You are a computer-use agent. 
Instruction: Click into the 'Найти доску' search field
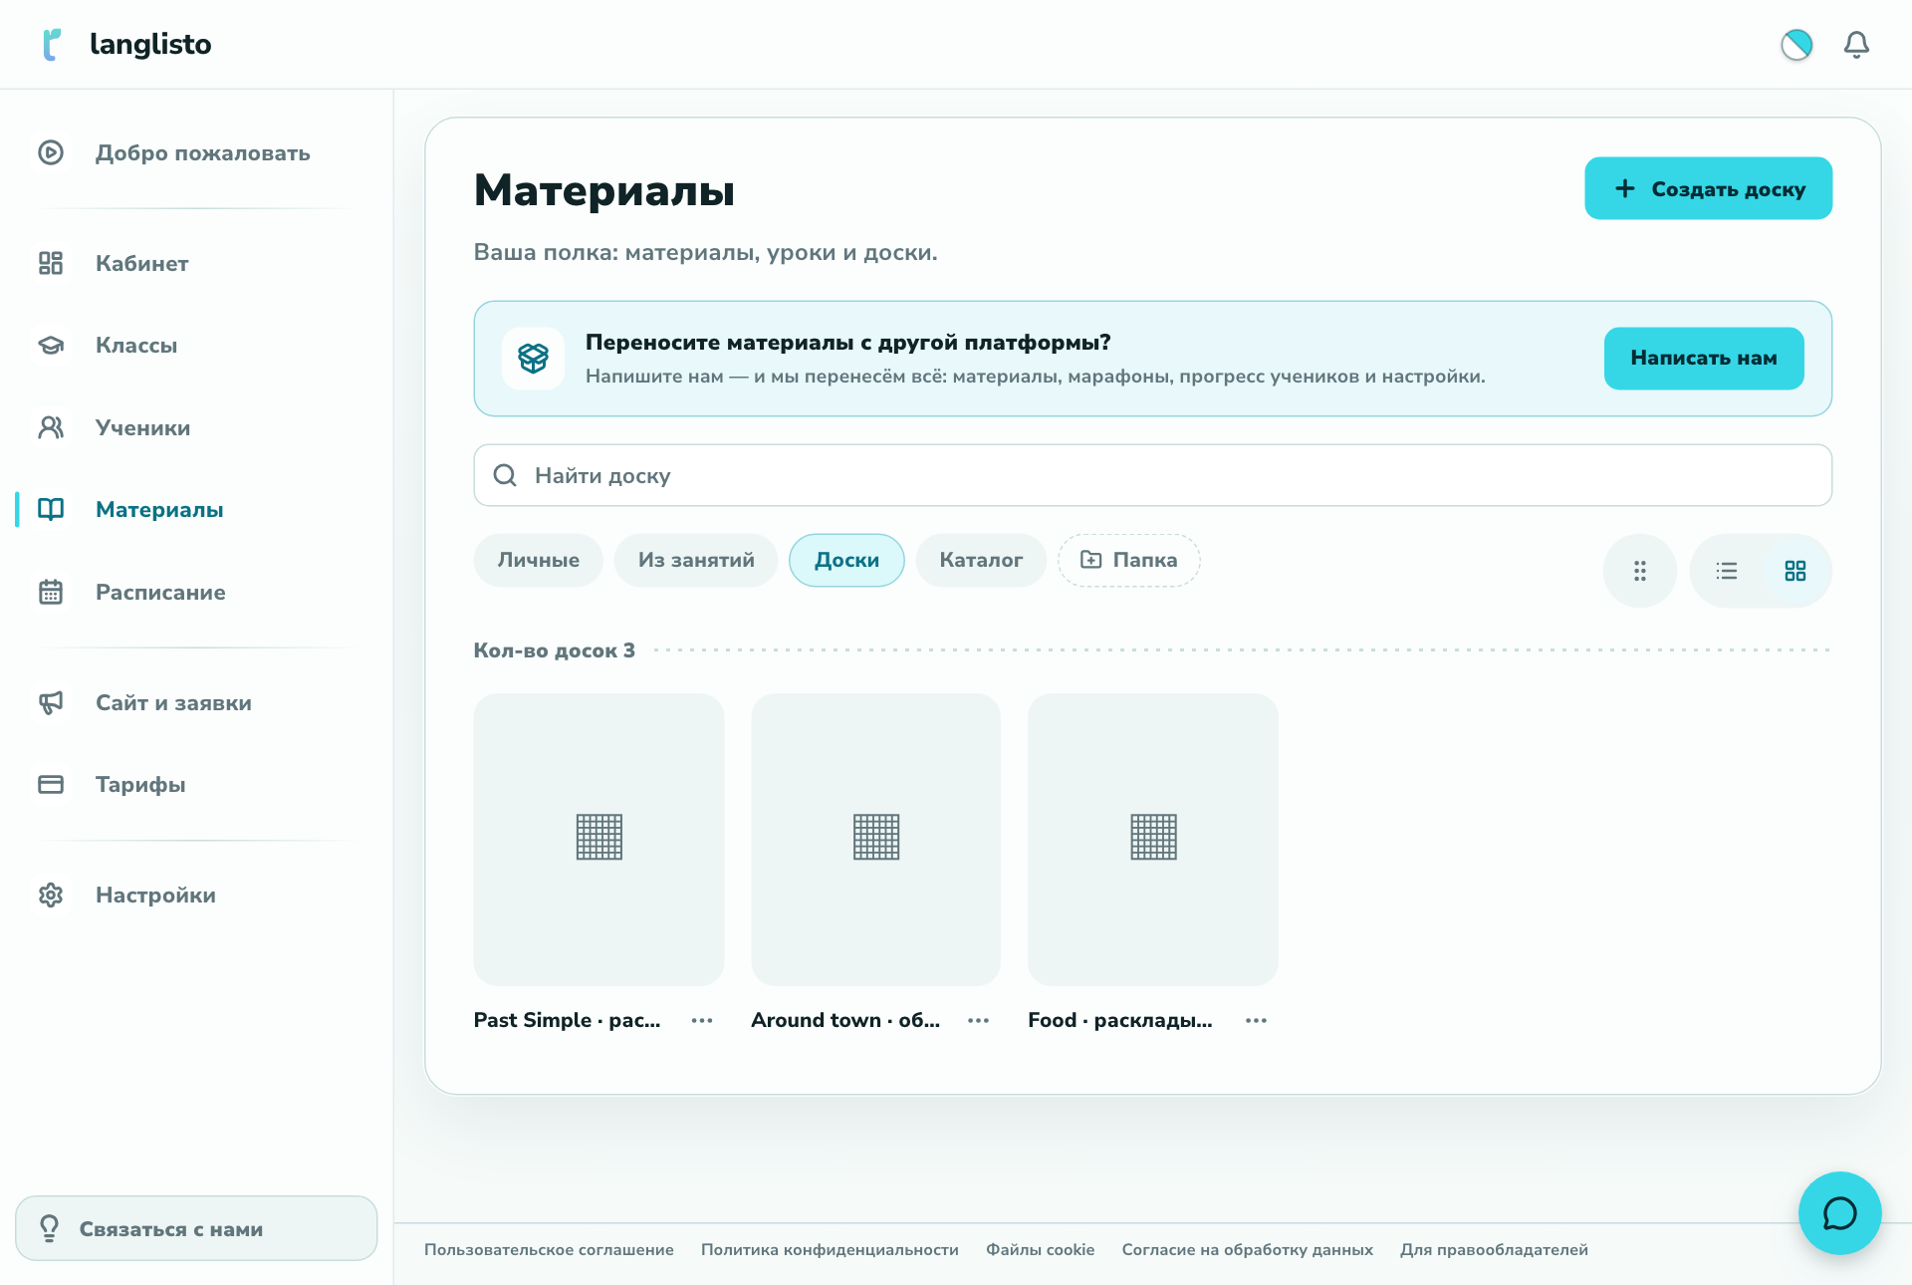(x=1152, y=475)
